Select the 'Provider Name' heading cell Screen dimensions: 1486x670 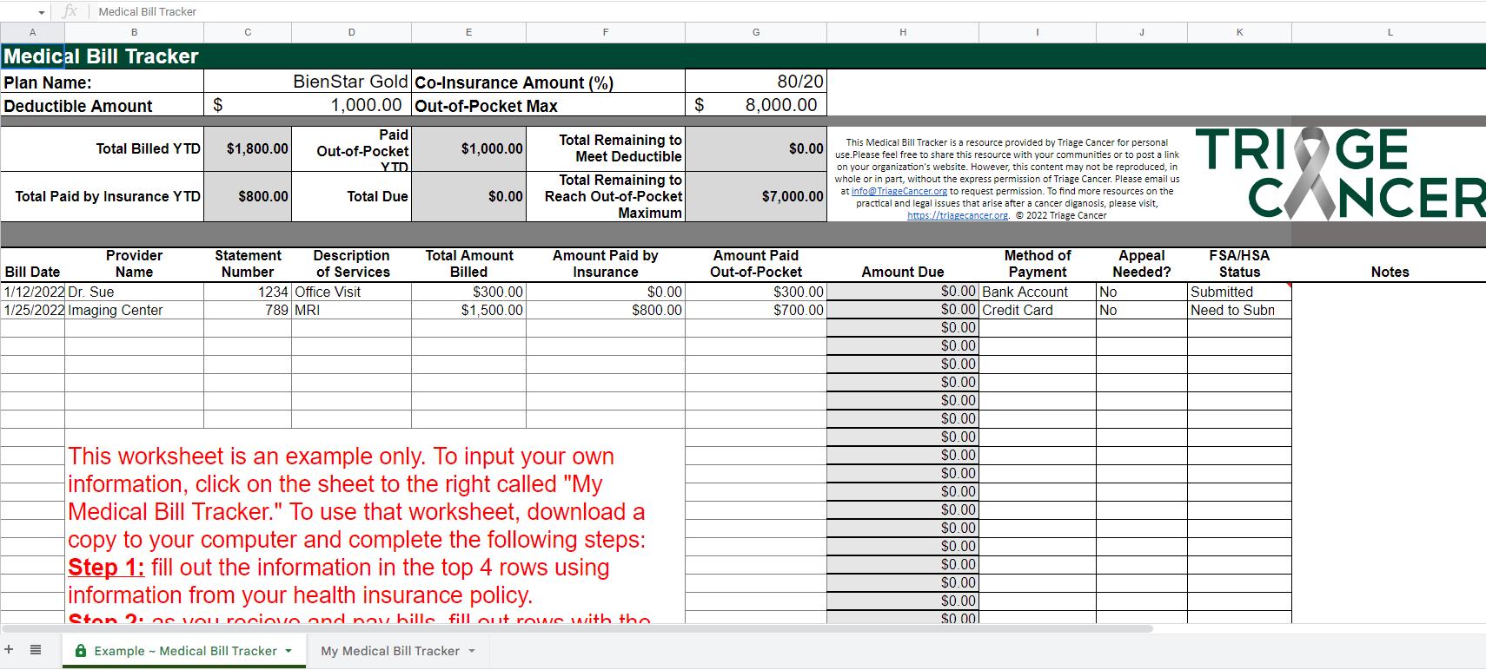coord(135,265)
